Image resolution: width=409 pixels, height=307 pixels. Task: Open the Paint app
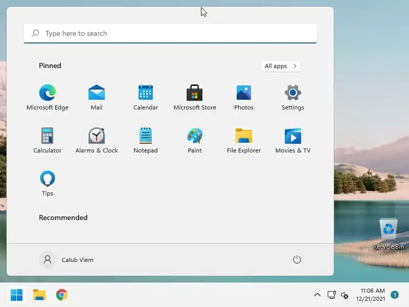click(x=195, y=140)
